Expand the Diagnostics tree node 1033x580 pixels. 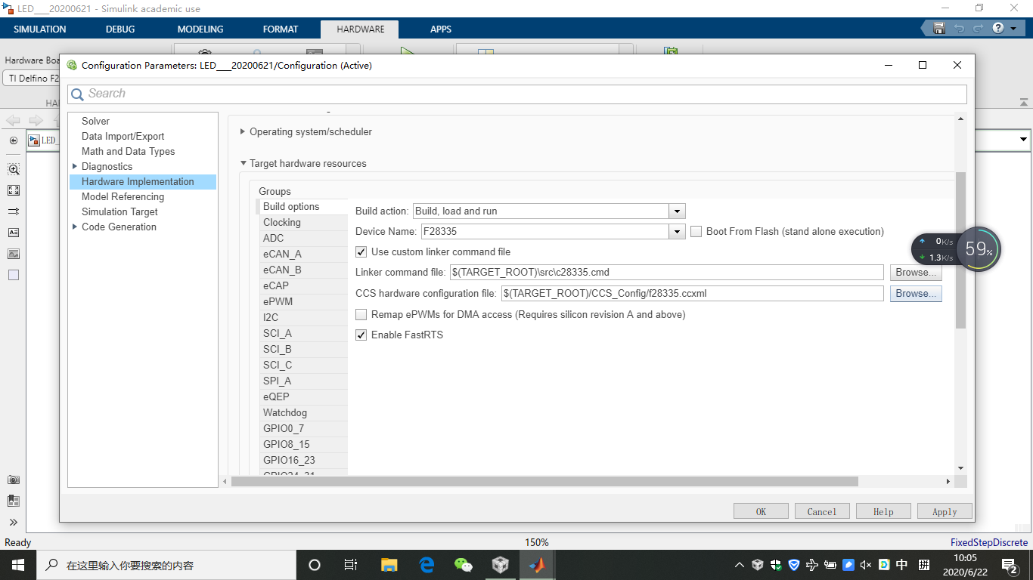pos(74,166)
